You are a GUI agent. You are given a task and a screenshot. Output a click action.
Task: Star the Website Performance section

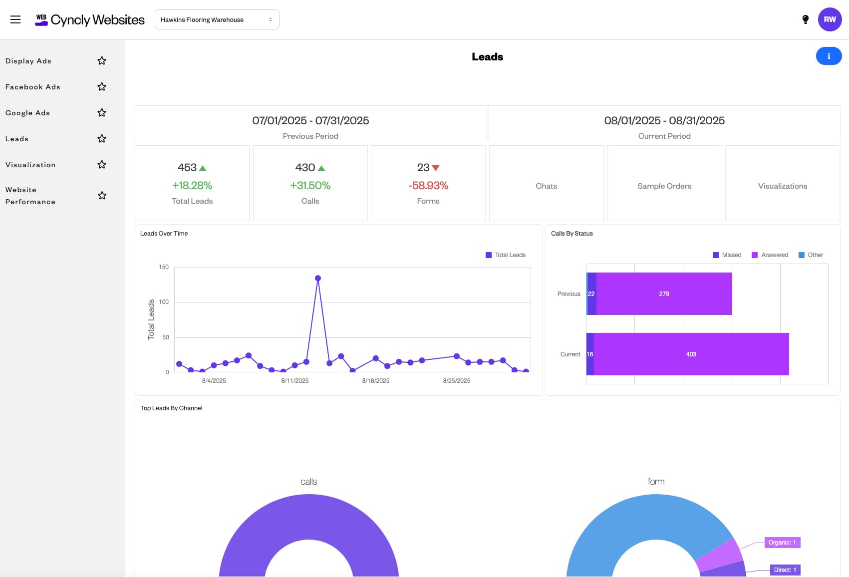(101, 195)
